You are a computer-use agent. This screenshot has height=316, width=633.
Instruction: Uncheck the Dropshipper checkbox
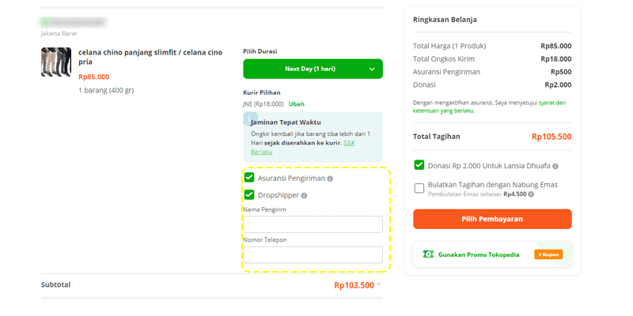pos(249,194)
